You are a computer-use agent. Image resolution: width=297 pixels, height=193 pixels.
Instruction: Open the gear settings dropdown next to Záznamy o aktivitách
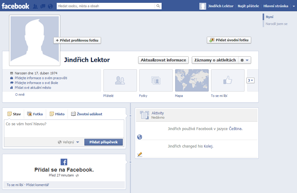pyautogui.click(x=245, y=60)
